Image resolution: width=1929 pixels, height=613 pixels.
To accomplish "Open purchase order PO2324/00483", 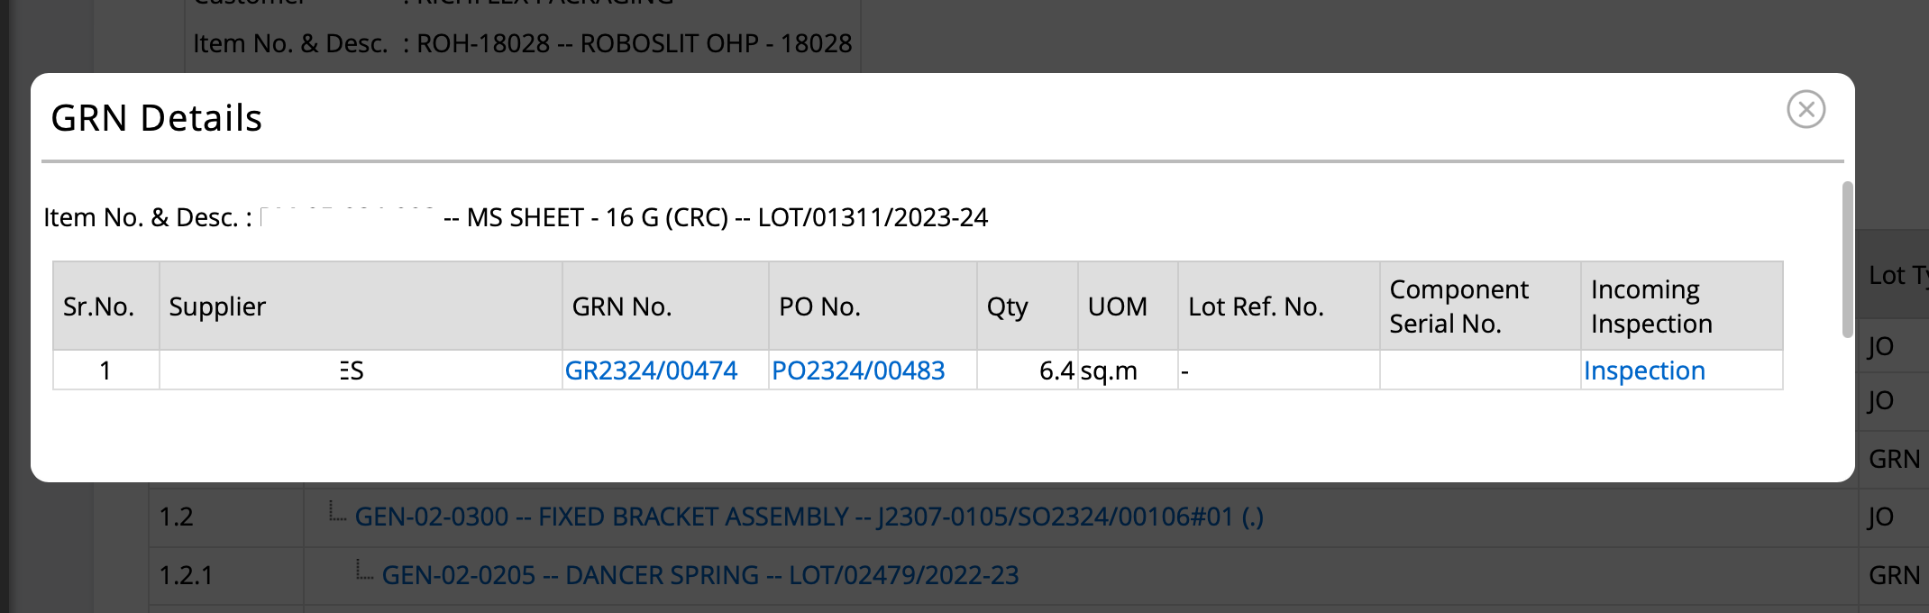I will tap(858, 371).
